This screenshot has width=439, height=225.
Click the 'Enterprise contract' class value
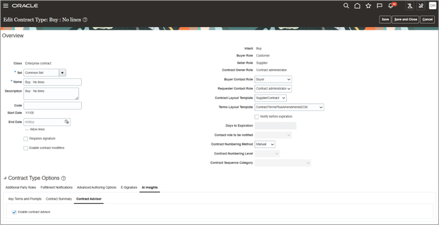38,63
